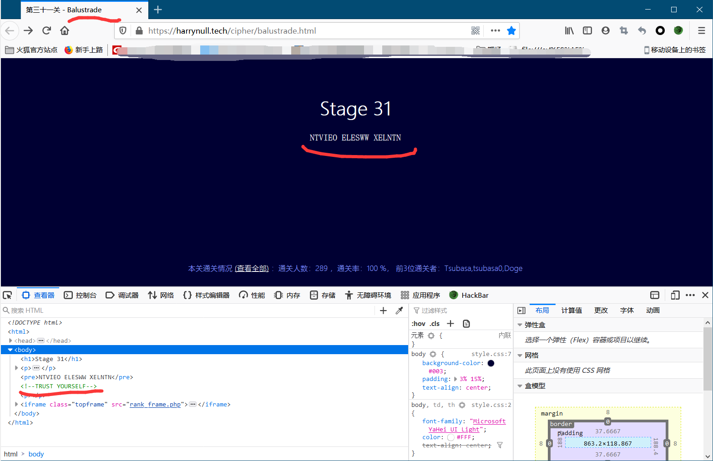Open the Performance (性能) tab
This screenshot has width=713, height=461.
point(252,295)
